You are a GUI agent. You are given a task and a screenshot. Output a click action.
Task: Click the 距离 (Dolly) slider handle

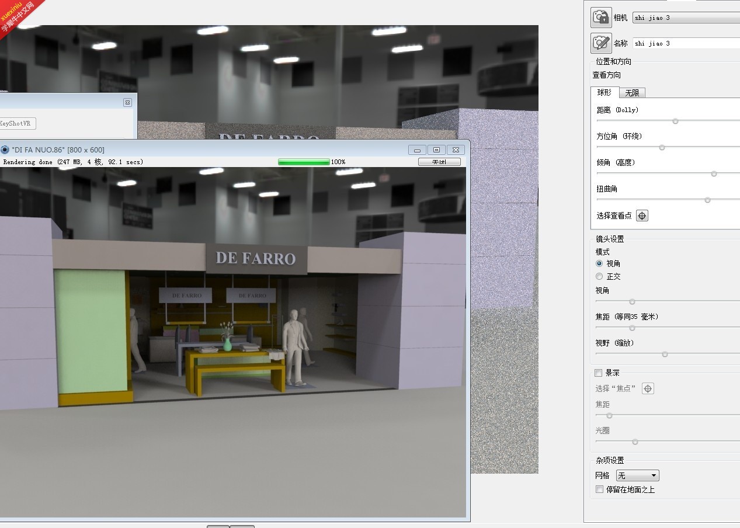pyautogui.click(x=675, y=121)
